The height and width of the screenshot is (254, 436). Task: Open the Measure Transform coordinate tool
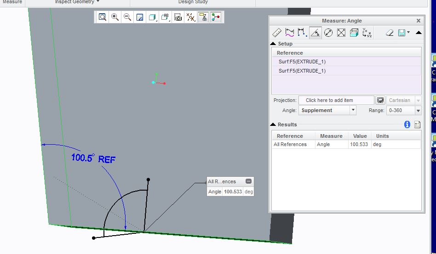(x=367, y=33)
